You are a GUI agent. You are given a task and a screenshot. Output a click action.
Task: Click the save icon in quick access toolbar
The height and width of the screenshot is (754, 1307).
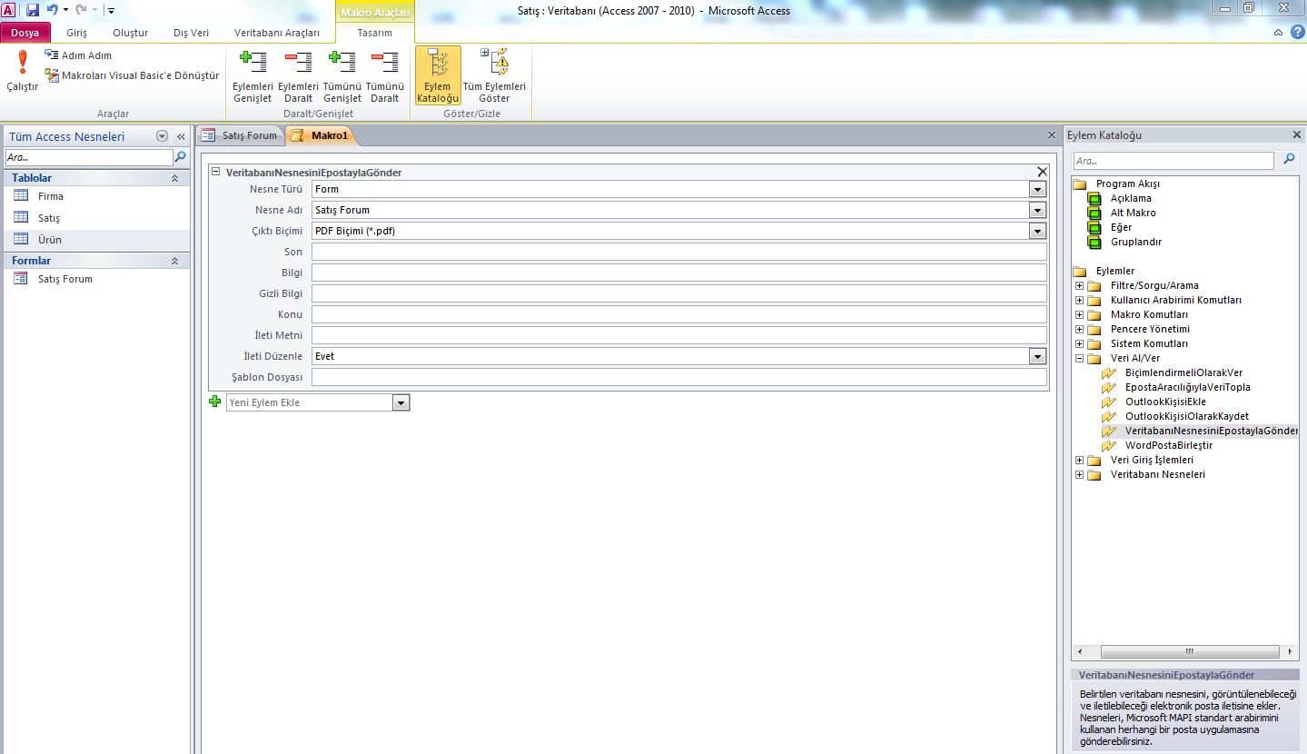click(x=33, y=10)
